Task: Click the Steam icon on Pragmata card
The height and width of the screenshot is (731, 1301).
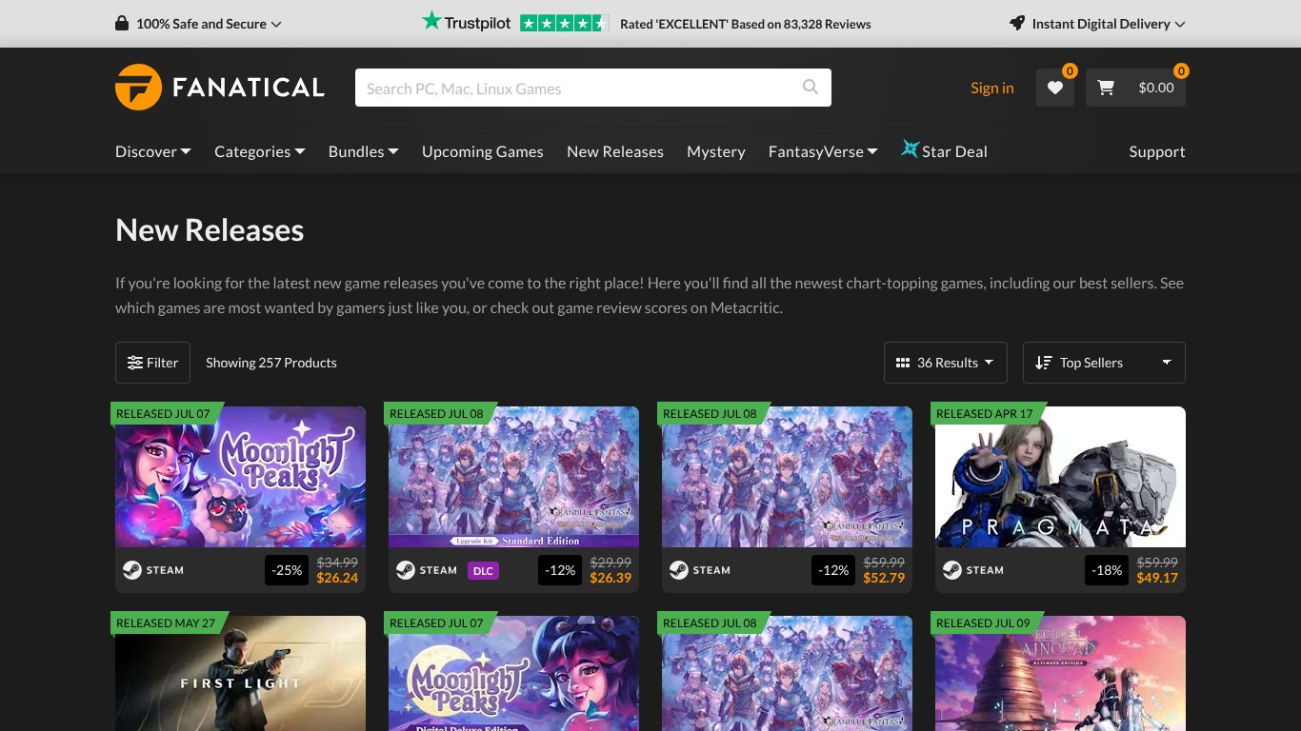Action: point(952,570)
